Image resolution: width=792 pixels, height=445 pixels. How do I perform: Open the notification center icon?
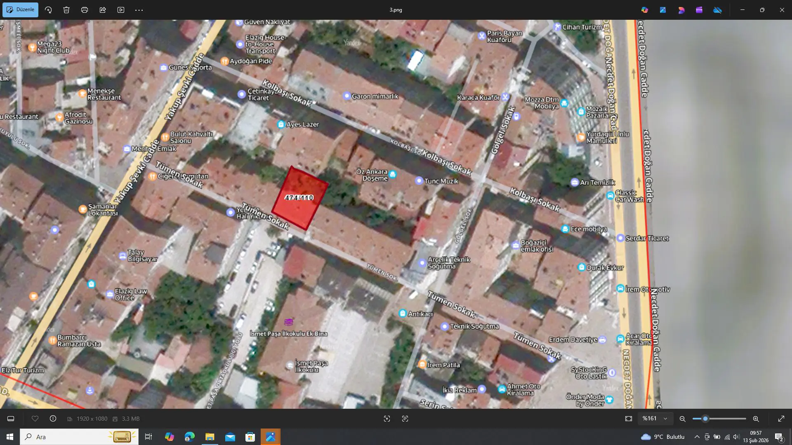tap(779, 437)
